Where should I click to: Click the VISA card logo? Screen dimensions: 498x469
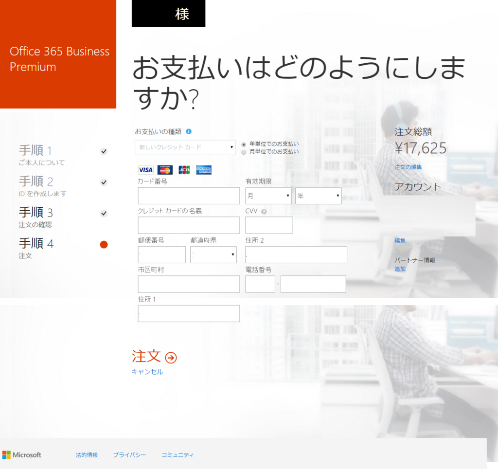pos(145,170)
